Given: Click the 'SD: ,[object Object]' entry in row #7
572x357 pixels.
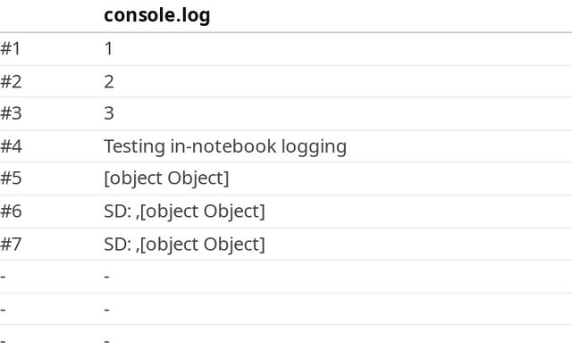Looking at the screenshot, I should point(184,245).
